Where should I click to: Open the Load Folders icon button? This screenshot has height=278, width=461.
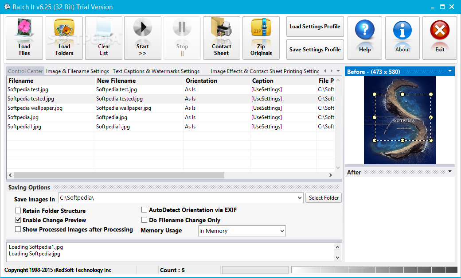point(64,38)
